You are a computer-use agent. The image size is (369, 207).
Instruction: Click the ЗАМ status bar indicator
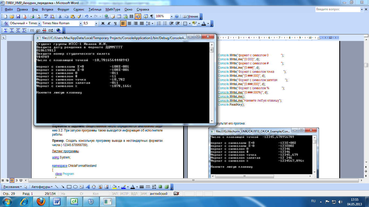pos(143,194)
